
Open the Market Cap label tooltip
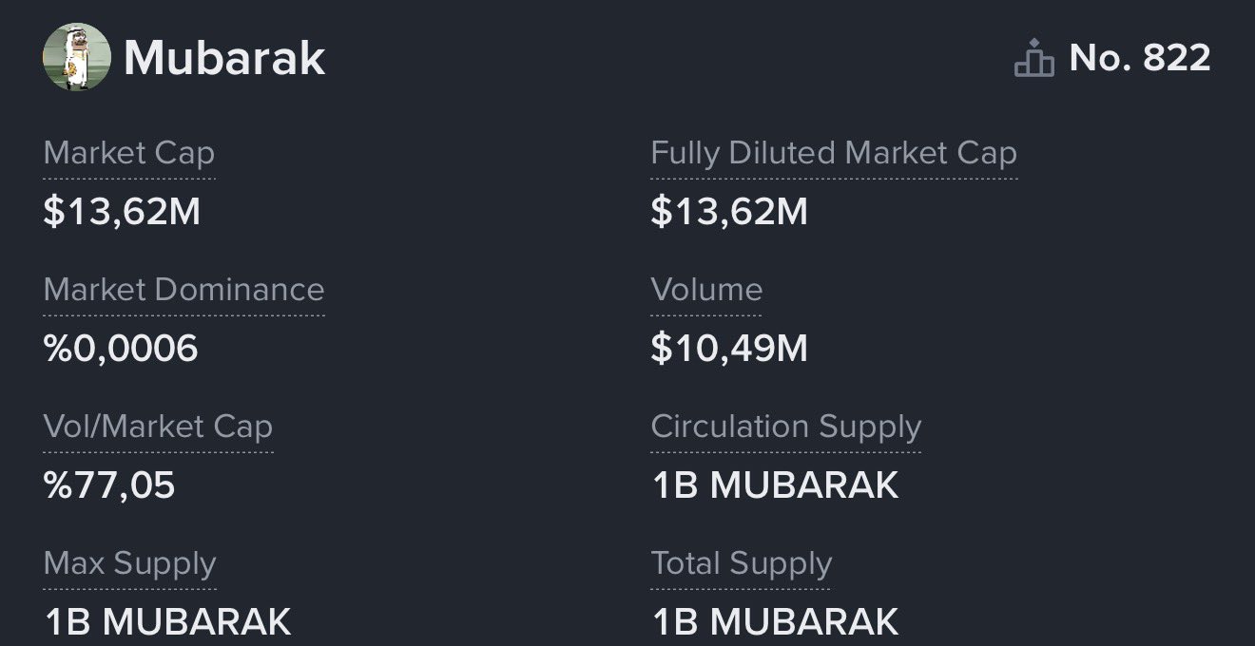pyautogui.click(x=129, y=154)
